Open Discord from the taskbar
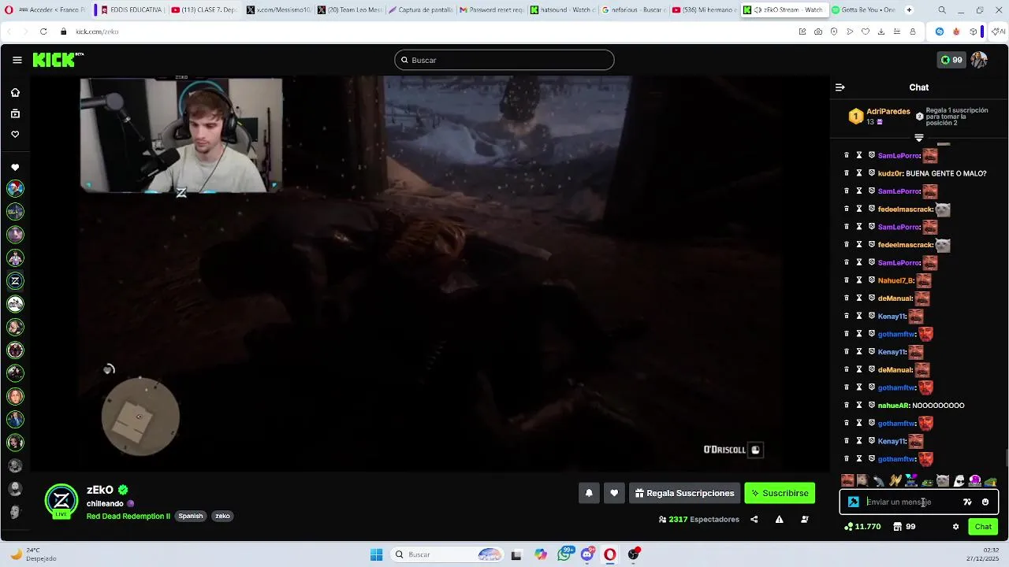Image resolution: width=1009 pixels, height=567 pixels. [x=587, y=554]
